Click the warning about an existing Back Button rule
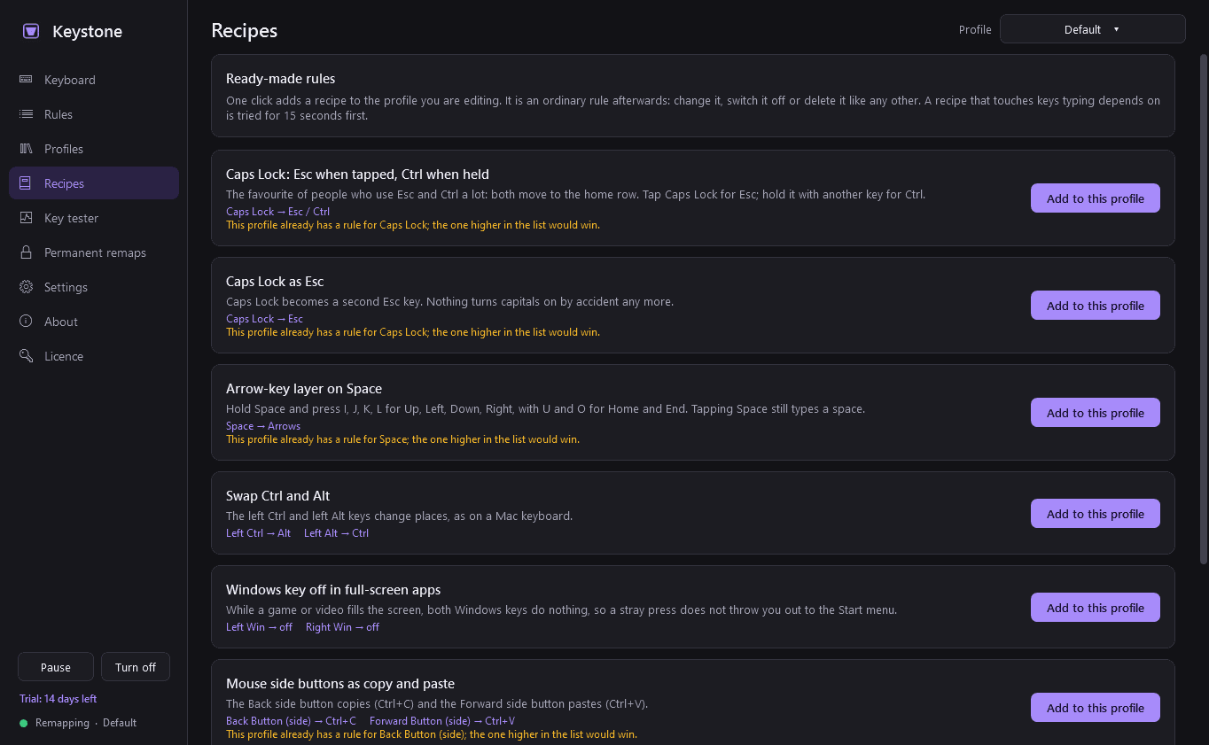This screenshot has width=1209, height=745. pos(432,734)
